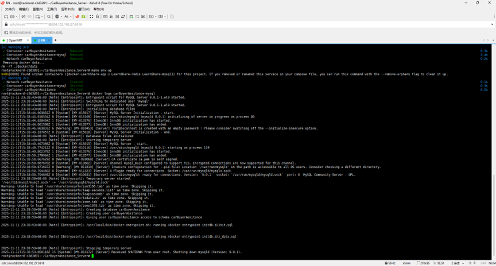Image resolution: width=496 pixels, height=266 pixels.
Task: Expand the Aa font dropdown arrow
Action: (71, 17)
